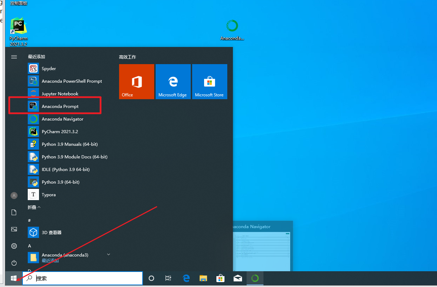
Task: Open 3D 查看器 app
Action: (x=69, y=233)
